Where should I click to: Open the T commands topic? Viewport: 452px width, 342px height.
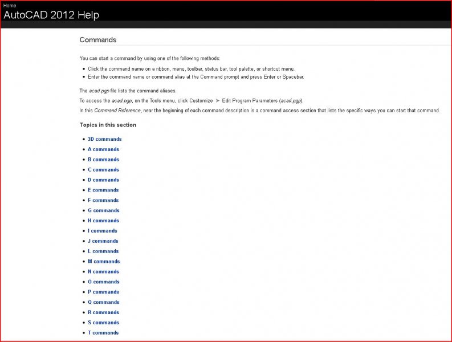pos(103,333)
